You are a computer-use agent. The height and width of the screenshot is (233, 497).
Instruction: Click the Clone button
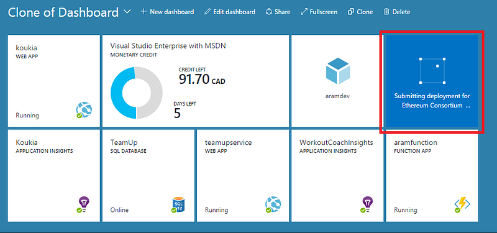[x=360, y=12]
